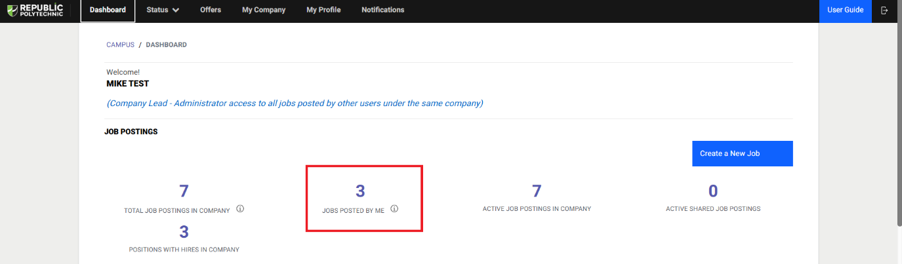Click the DASHBOARD breadcrumb

point(166,45)
